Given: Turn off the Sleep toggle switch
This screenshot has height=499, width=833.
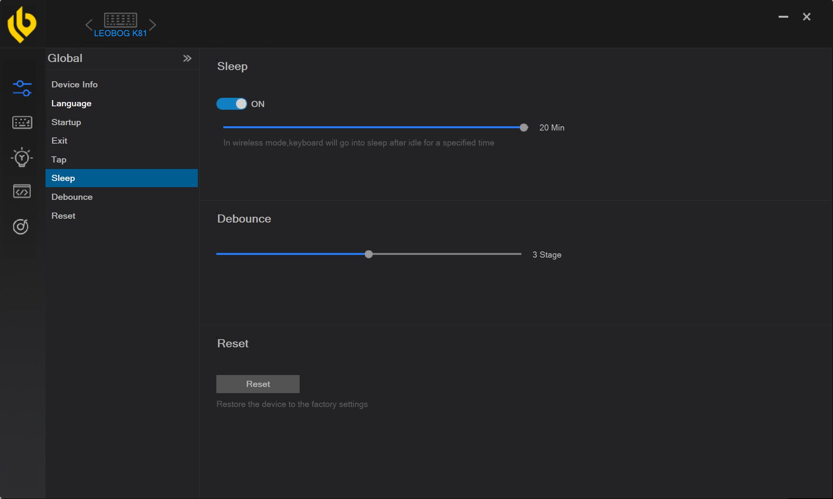Looking at the screenshot, I should click(231, 104).
